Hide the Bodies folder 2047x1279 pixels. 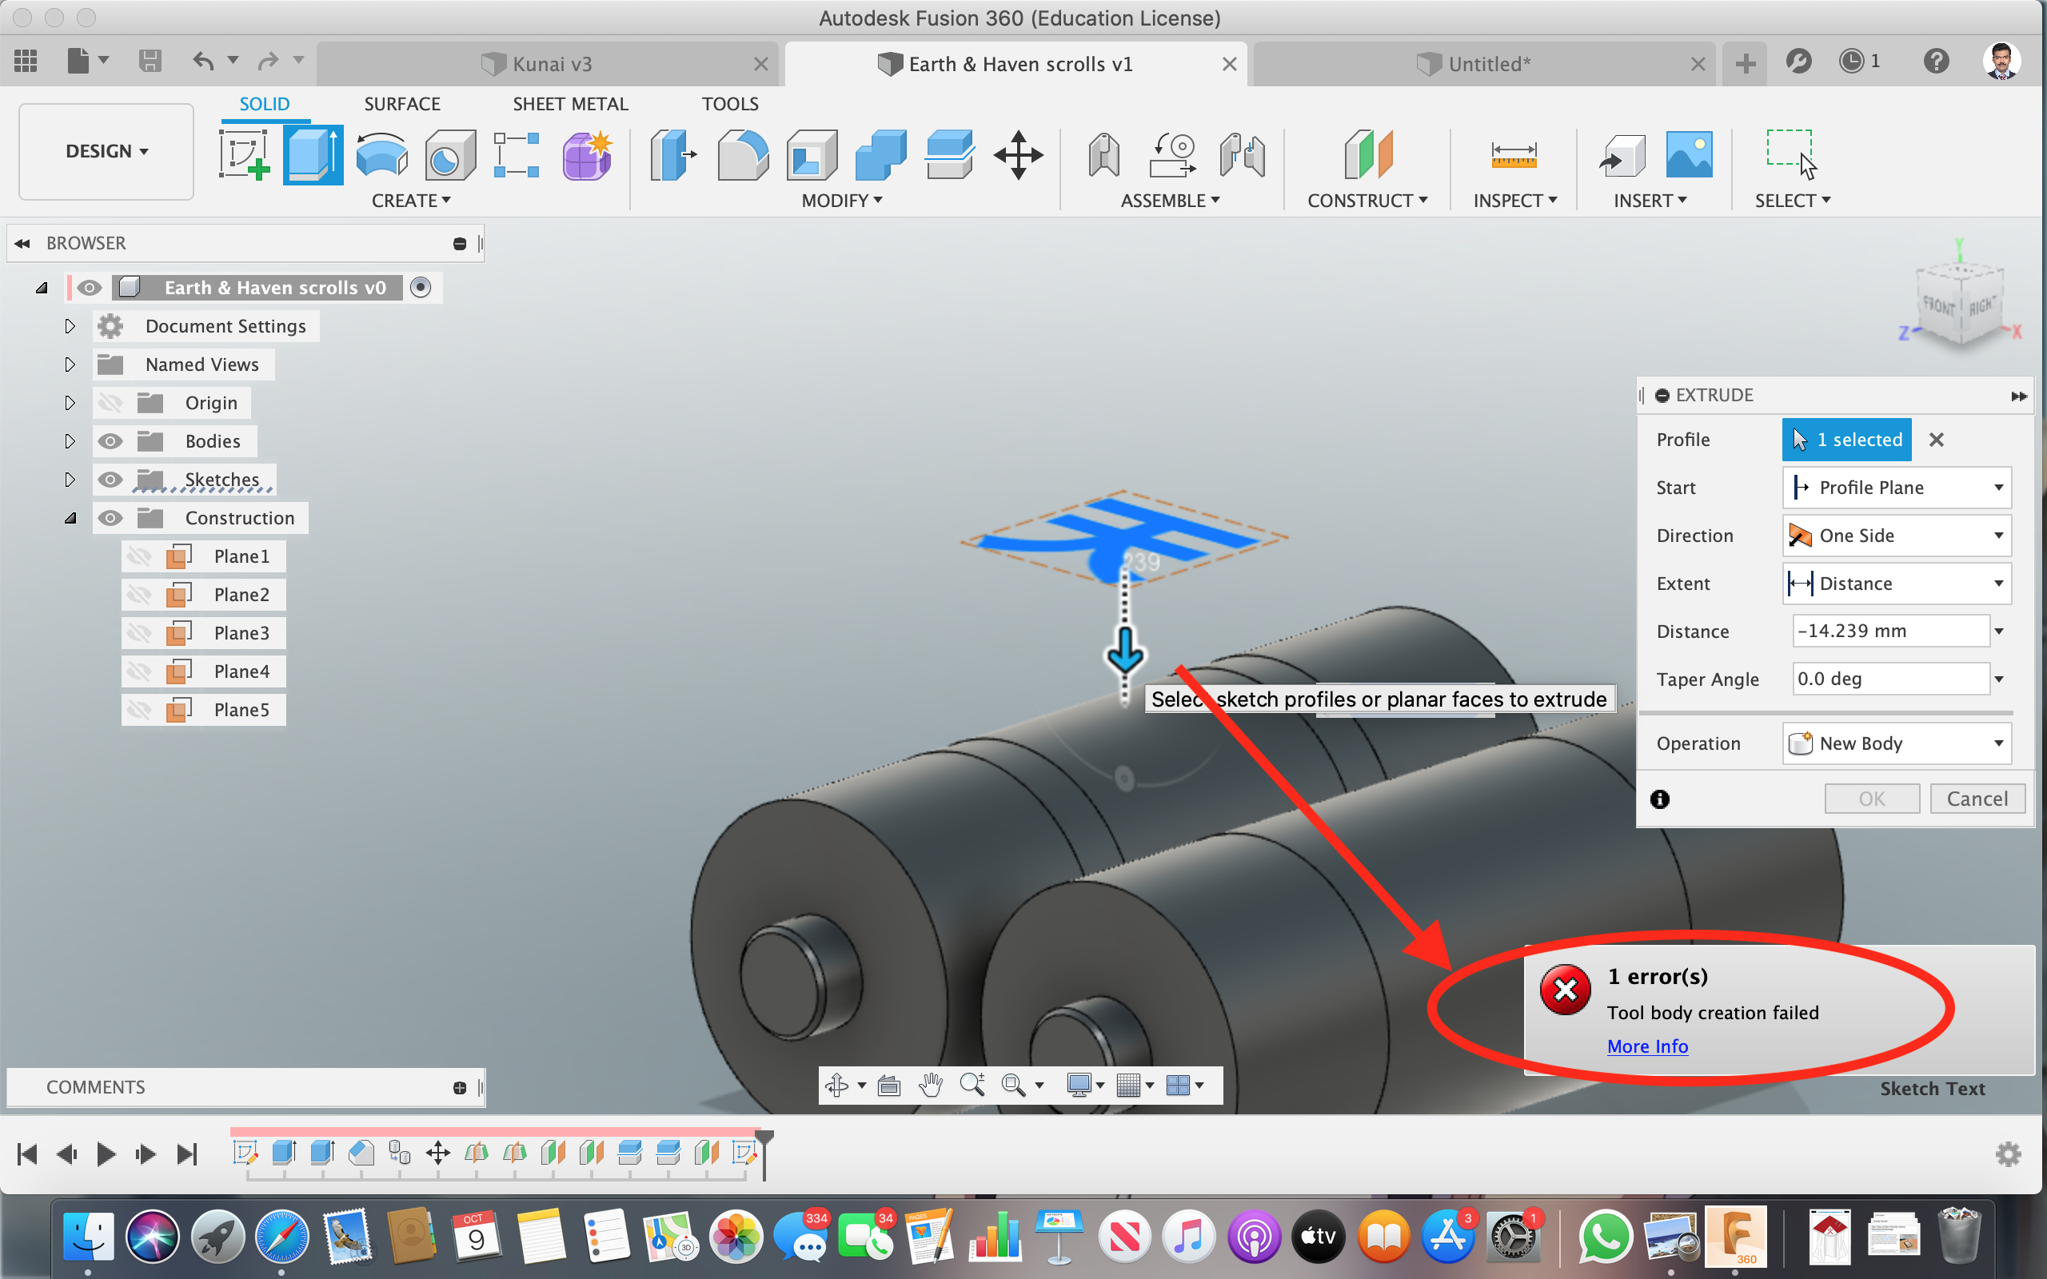(110, 440)
